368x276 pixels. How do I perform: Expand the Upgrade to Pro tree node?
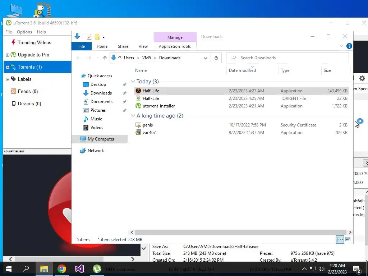coord(8,55)
